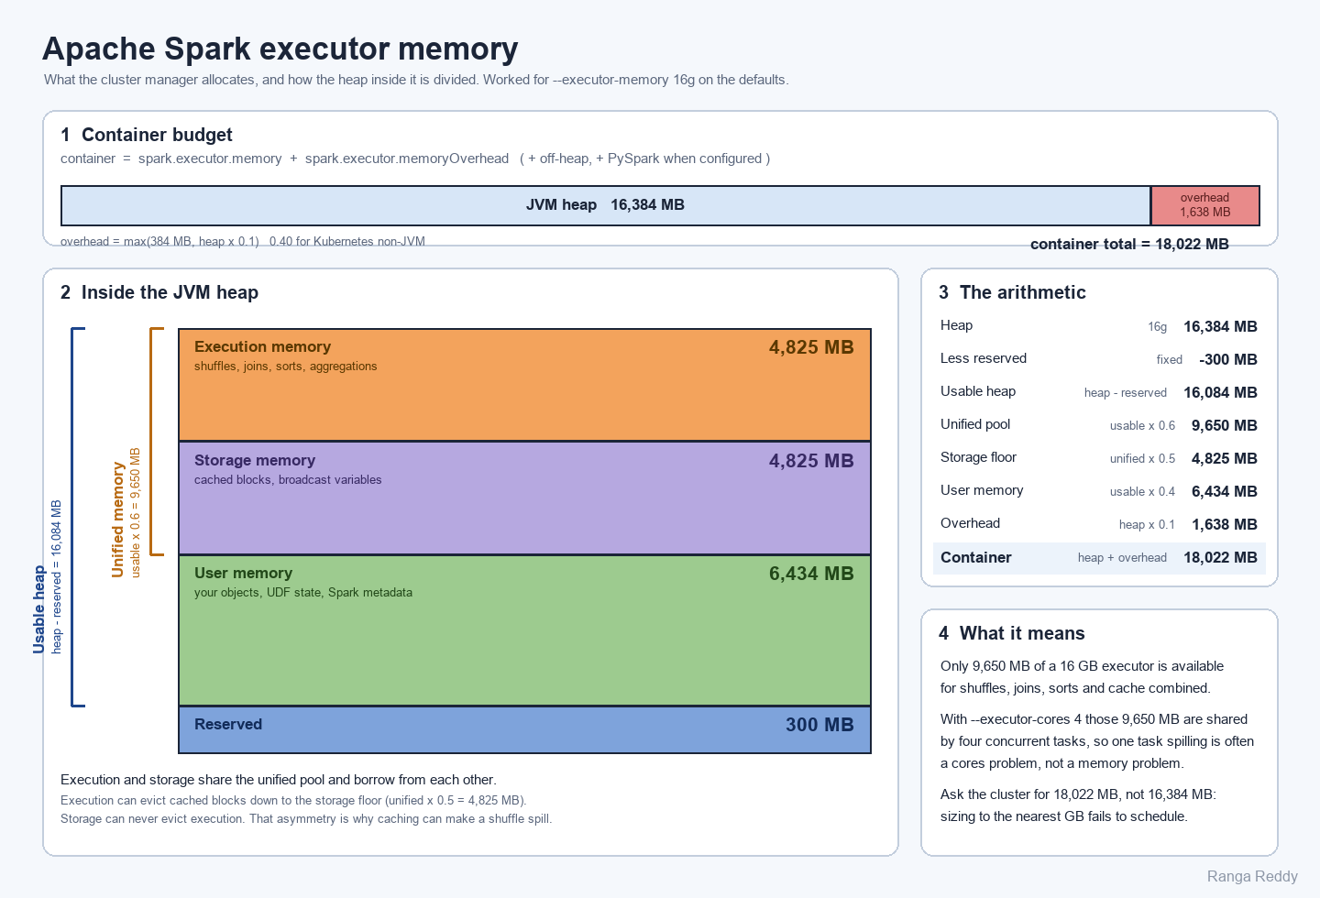Click the Heap row value 16,384 MB
The width and height of the screenshot is (1320, 898).
pyautogui.click(x=1220, y=327)
